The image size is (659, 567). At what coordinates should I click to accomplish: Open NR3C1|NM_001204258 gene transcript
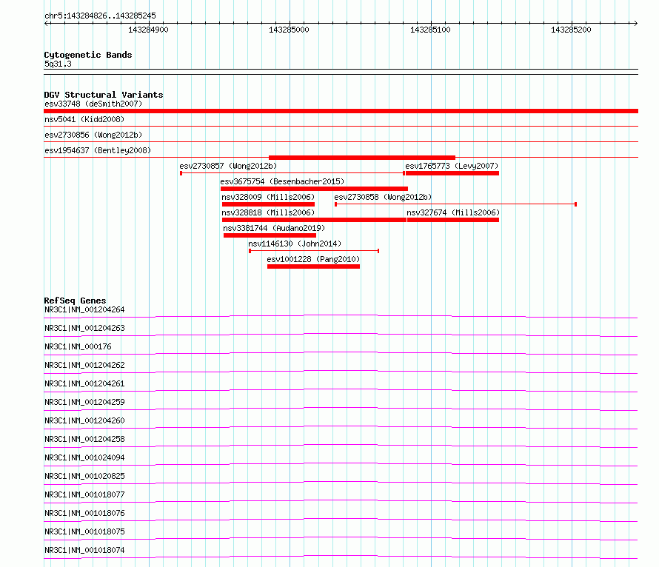[x=84, y=439]
